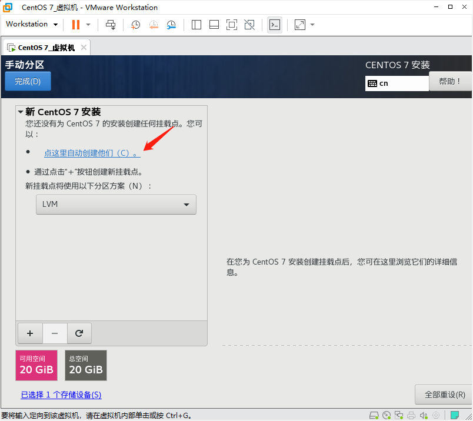Click the VMware Workstation title bar logo

point(8,7)
